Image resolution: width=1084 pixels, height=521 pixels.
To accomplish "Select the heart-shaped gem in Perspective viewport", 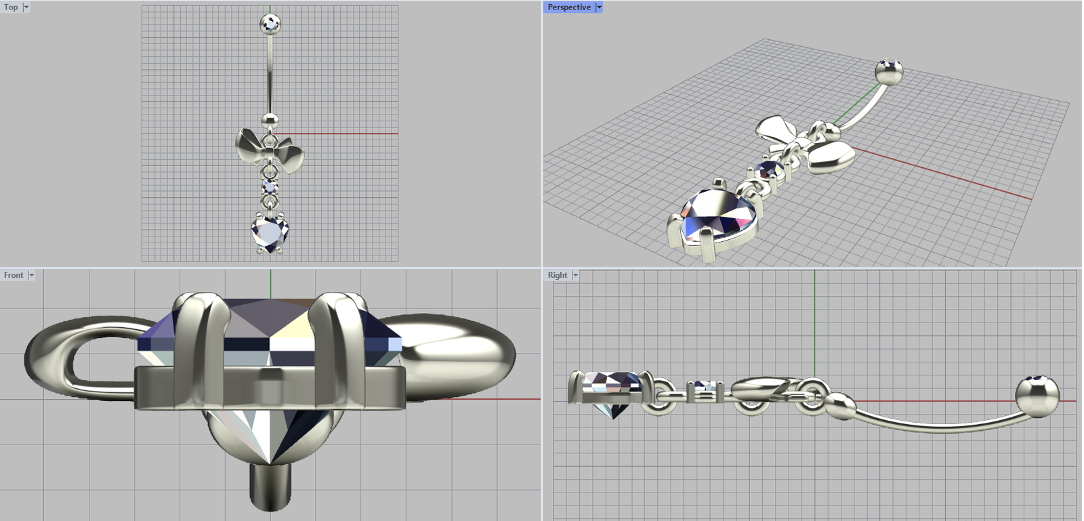I will click(x=720, y=215).
